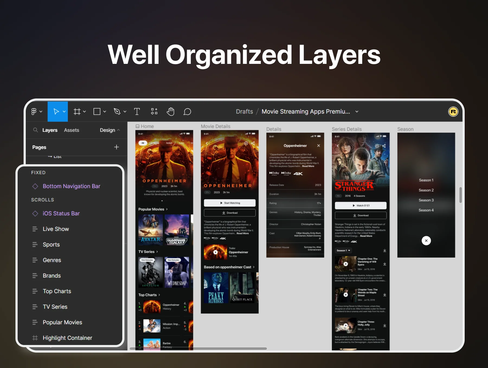Select the Popular Movies layer
Screen dimensions: 488x368
pyautogui.click(x=62, y=322)
